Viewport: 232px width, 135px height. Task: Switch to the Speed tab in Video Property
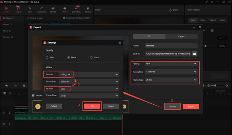pyautogui.click(x=212, y=20)
